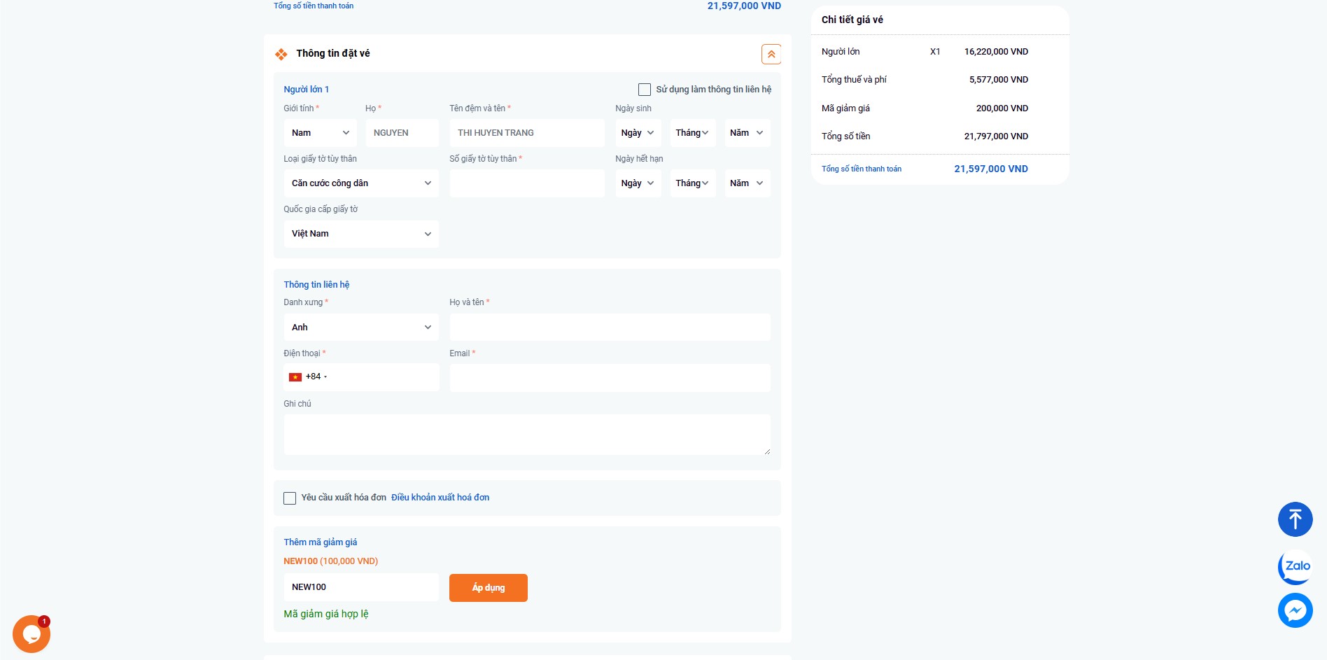Expand the Căn cước công dân document type dropdown
This screenshot has height=660, width=1327.
pos(360,183)
